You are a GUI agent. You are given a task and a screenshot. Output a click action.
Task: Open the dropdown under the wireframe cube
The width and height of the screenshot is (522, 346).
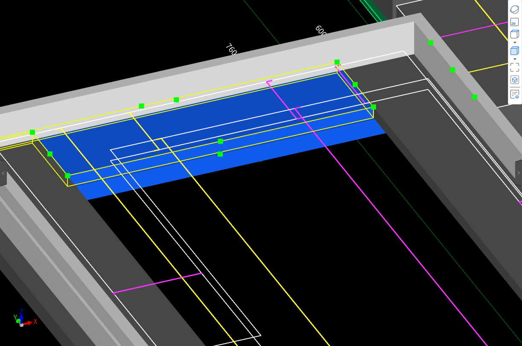point(514,43)
